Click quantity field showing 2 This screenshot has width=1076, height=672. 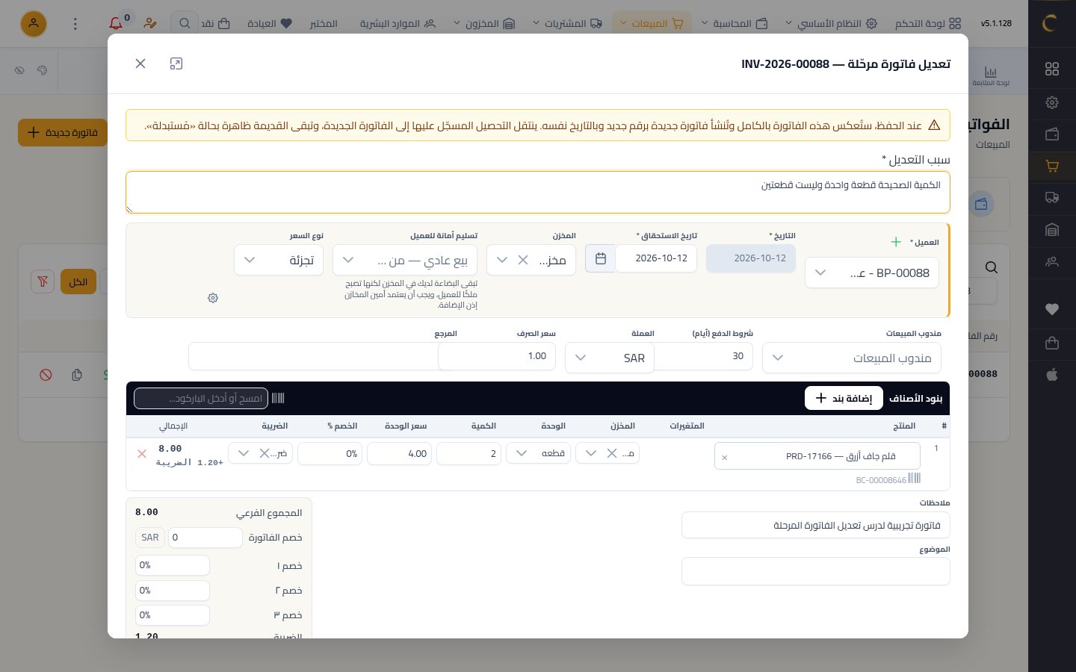pos(469,453)
